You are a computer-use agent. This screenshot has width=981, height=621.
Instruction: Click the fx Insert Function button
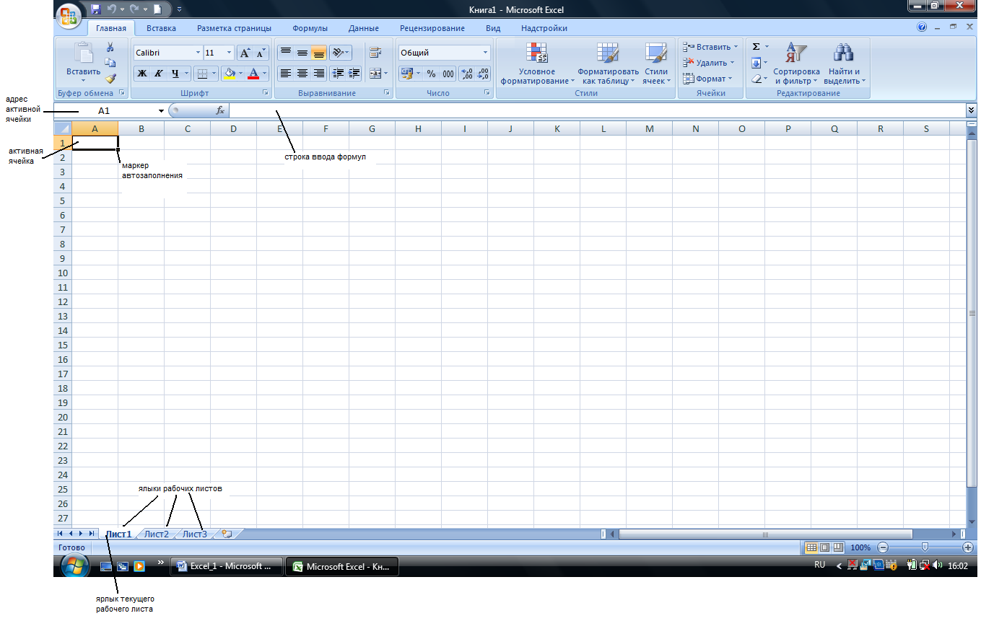tap(220, 110)
